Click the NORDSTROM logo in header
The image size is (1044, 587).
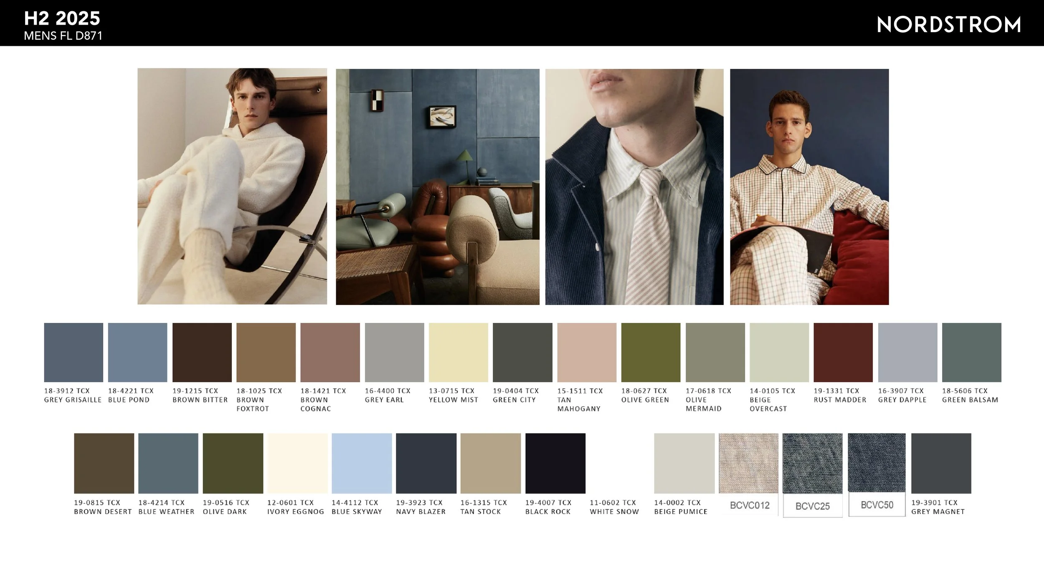(948, 25)
